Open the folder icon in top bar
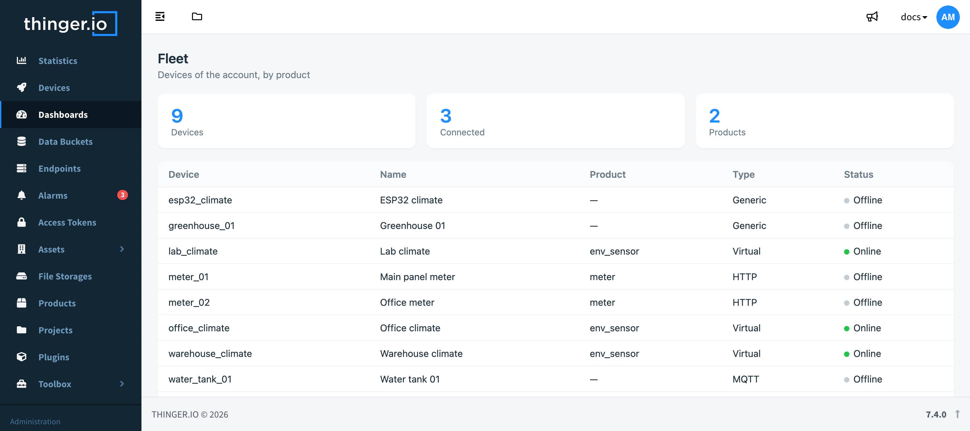The image size is (970, 431). (197, 16)
